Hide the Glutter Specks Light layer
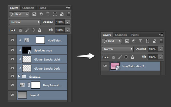171x107 pixels. coord(12,59)
